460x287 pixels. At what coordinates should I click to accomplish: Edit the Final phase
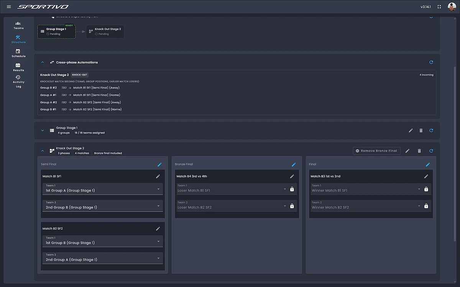click(428, 165)
